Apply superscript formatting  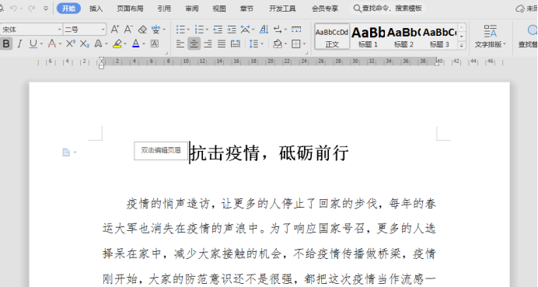pyautogui.click(x=71, y=44)
